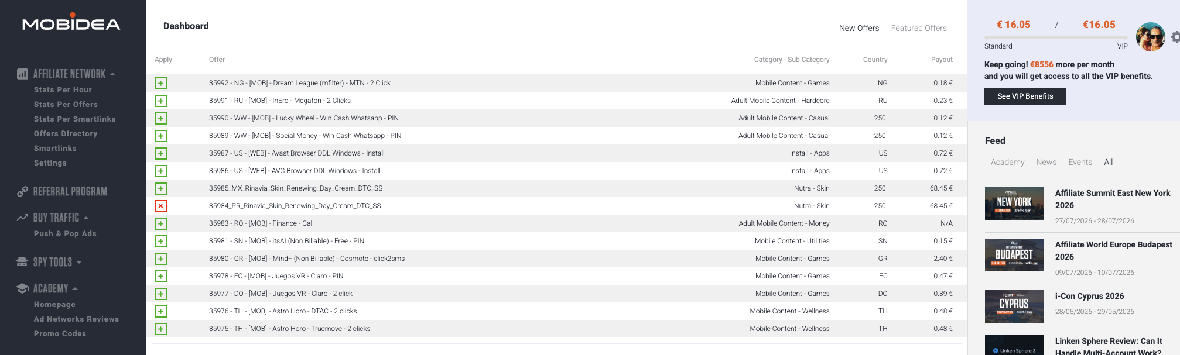Open account settings gear icon

point(1175,37)
